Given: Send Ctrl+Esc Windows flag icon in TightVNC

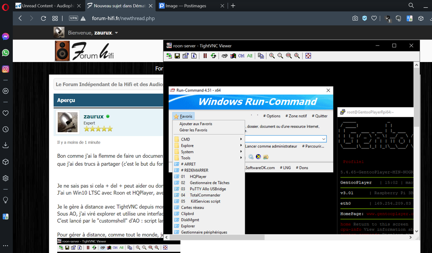Looking at the screenshot, I should coord(233,56).
